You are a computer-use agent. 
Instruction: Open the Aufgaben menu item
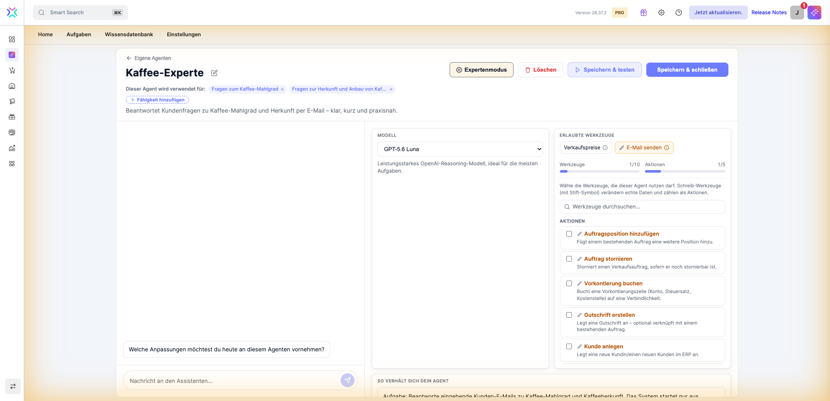pyautogui.click(x=79, y=35)
